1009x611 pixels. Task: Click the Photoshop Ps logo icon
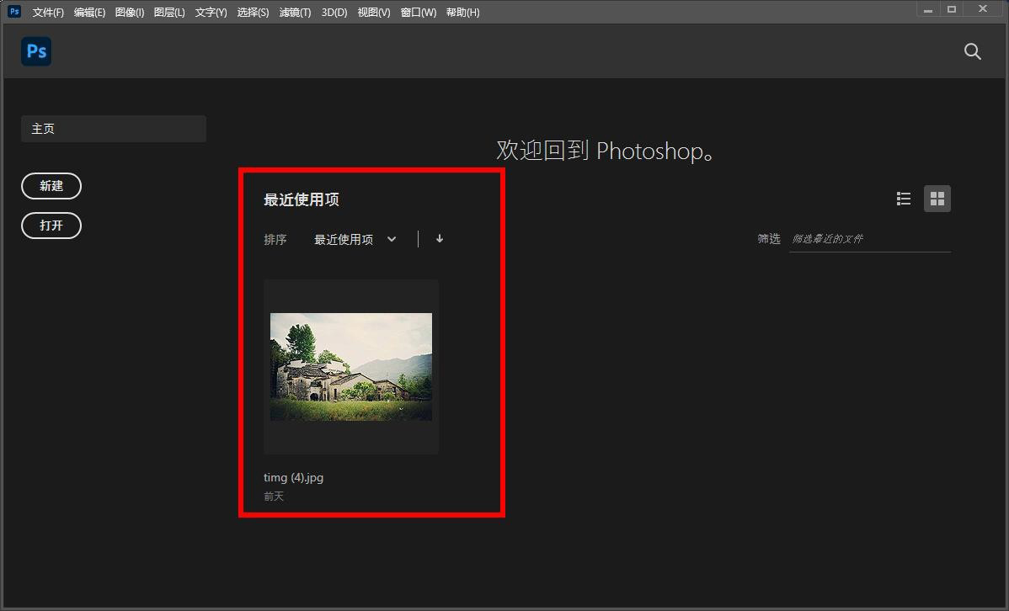coord(35,51)
